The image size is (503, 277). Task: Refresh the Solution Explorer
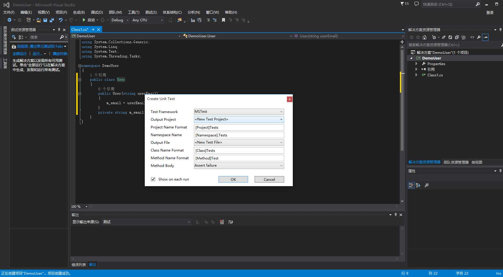[x=450, y=37]
